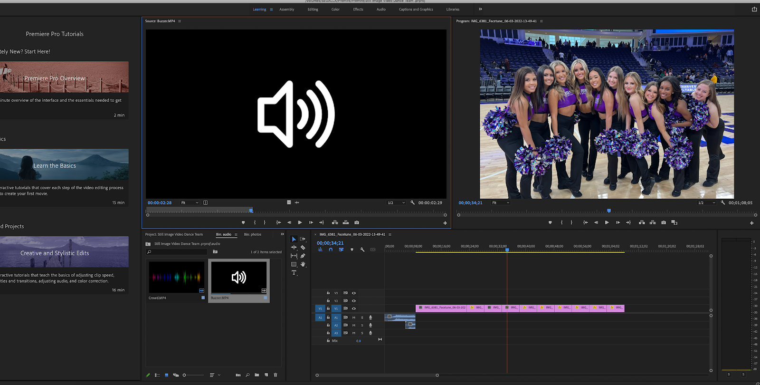Viewport: 760px width, 385px height.
Task: Toggle V3 track output eye
Action: click(353, 293)
